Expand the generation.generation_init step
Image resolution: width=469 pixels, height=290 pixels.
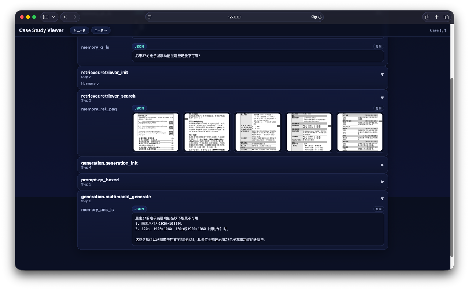coord(382,165)
